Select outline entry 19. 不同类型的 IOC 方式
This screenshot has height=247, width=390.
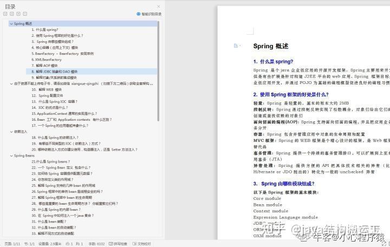click(x=66, y=144)
